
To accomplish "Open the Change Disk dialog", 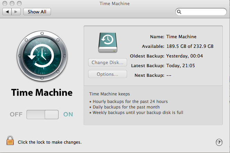I will [x=107, y=63].
